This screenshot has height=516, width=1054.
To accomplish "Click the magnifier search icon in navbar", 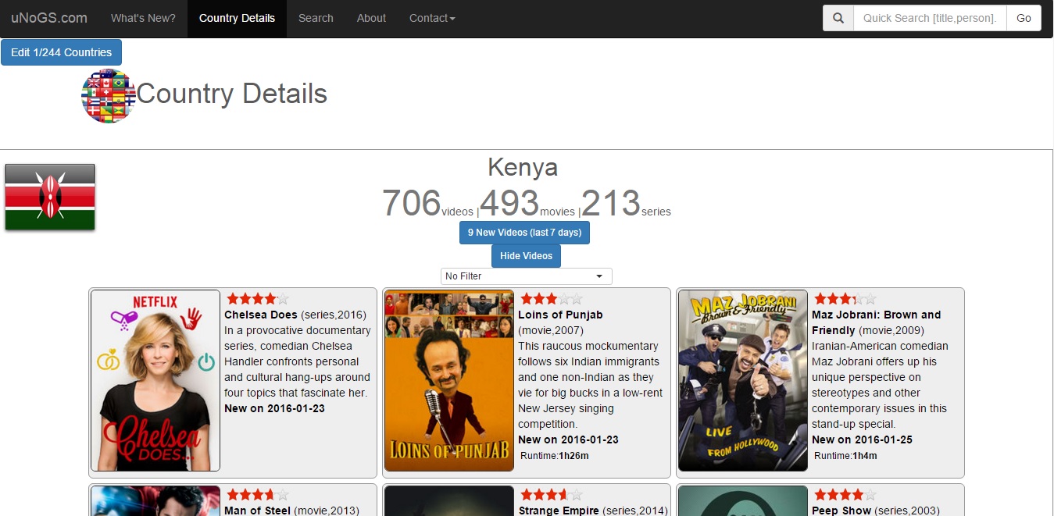I will [838, 18].
